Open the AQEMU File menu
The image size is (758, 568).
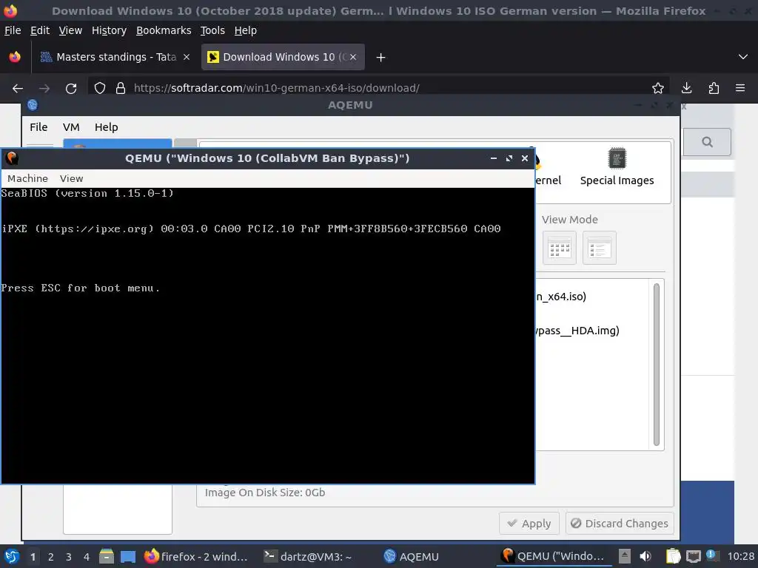tap(38, 127)
